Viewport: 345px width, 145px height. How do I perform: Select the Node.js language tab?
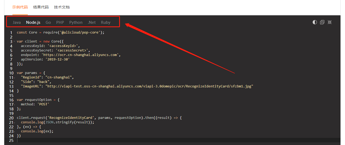(33, 22)
